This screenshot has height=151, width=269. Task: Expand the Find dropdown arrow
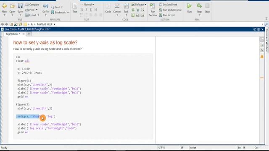[x=62, y=7]
